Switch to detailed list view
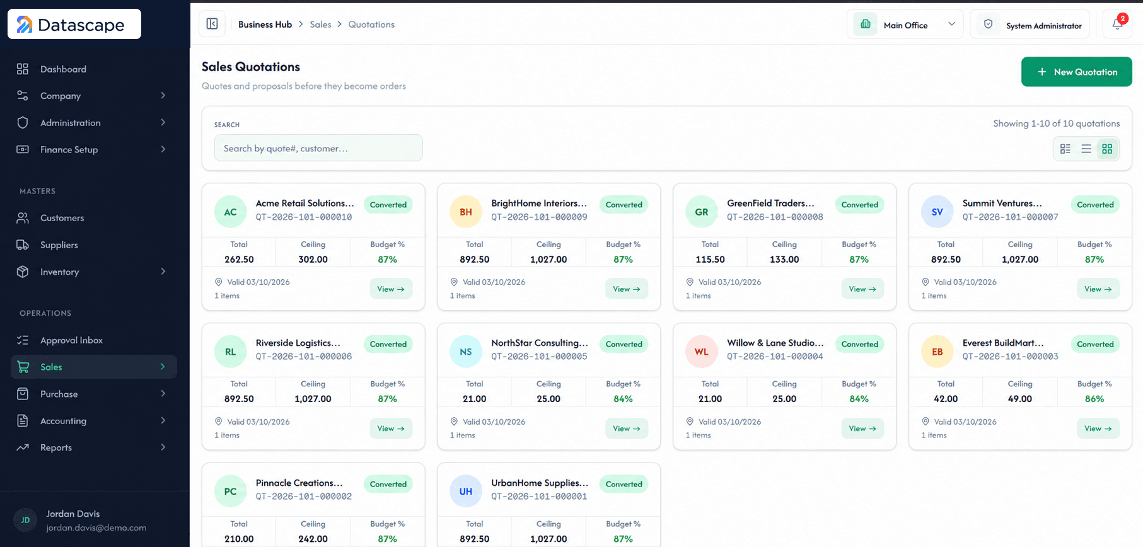Screen dimensions: 1143x547 pyautogui.click(x=1065, y=149)
